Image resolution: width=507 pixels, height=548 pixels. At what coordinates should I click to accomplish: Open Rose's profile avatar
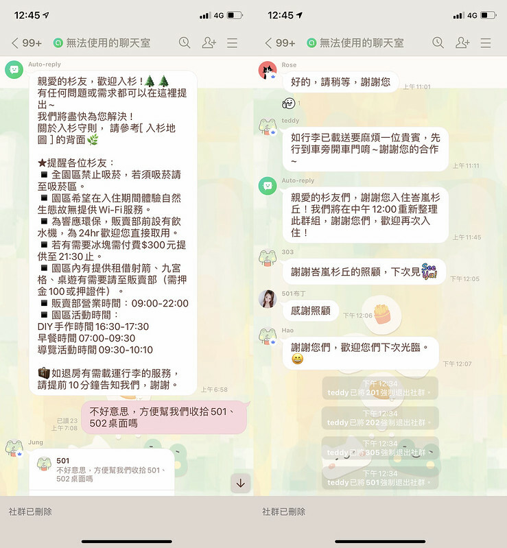[268, 70]
